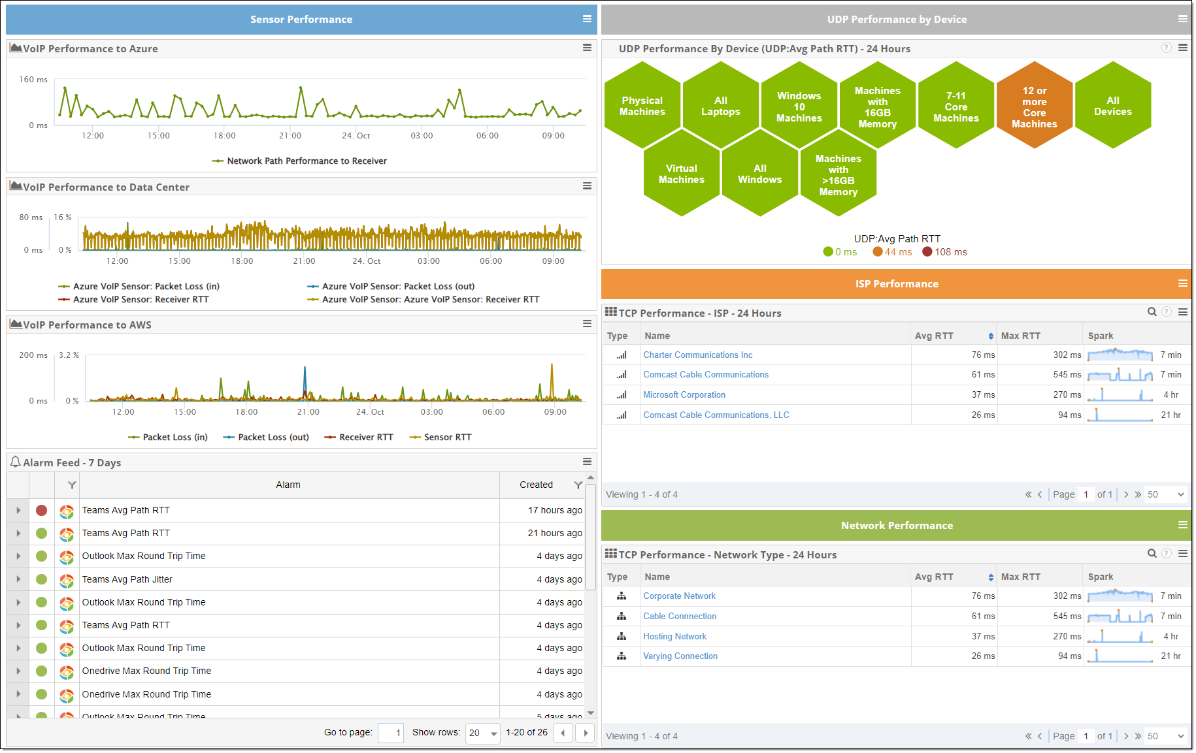Open the rows-per-page dropdown in Network Type table
The image size is (1196, 753).
(x=1166, y=736)
